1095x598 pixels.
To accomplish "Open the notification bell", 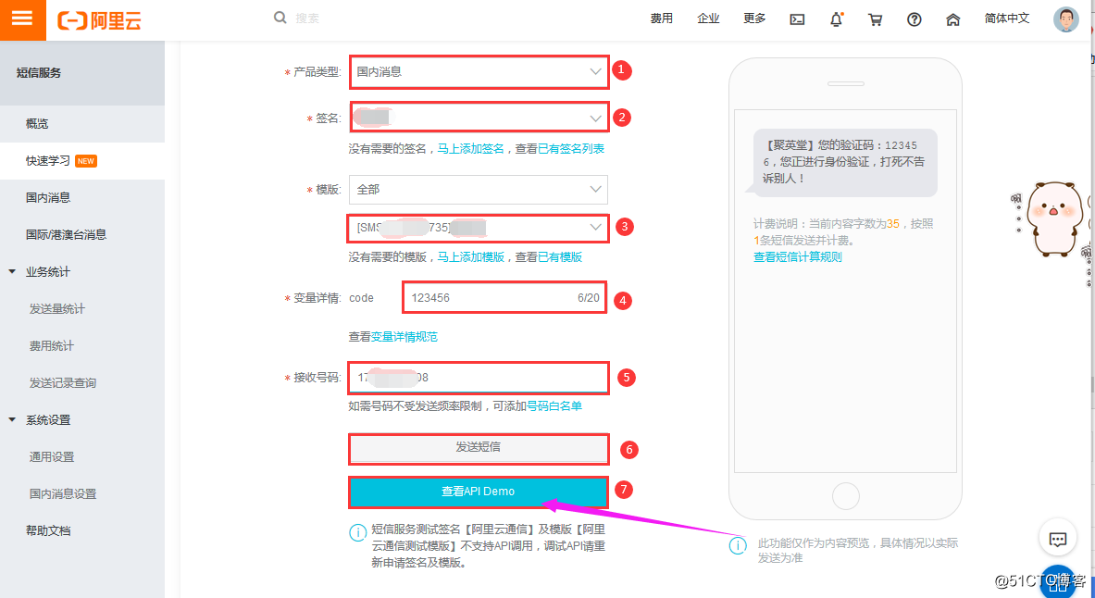I will click(x=836, y=19).
